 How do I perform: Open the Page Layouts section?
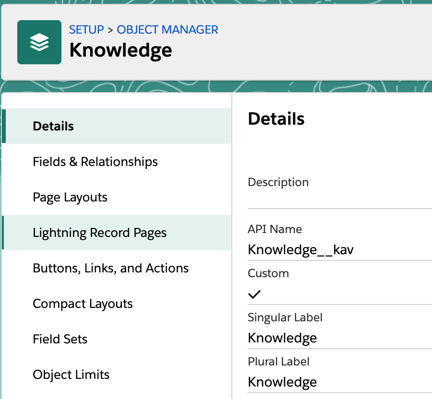coord(117,197)
